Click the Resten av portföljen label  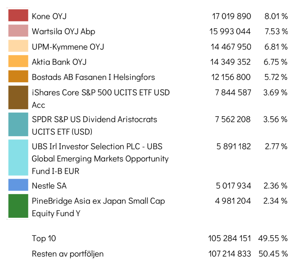point(68,254)
